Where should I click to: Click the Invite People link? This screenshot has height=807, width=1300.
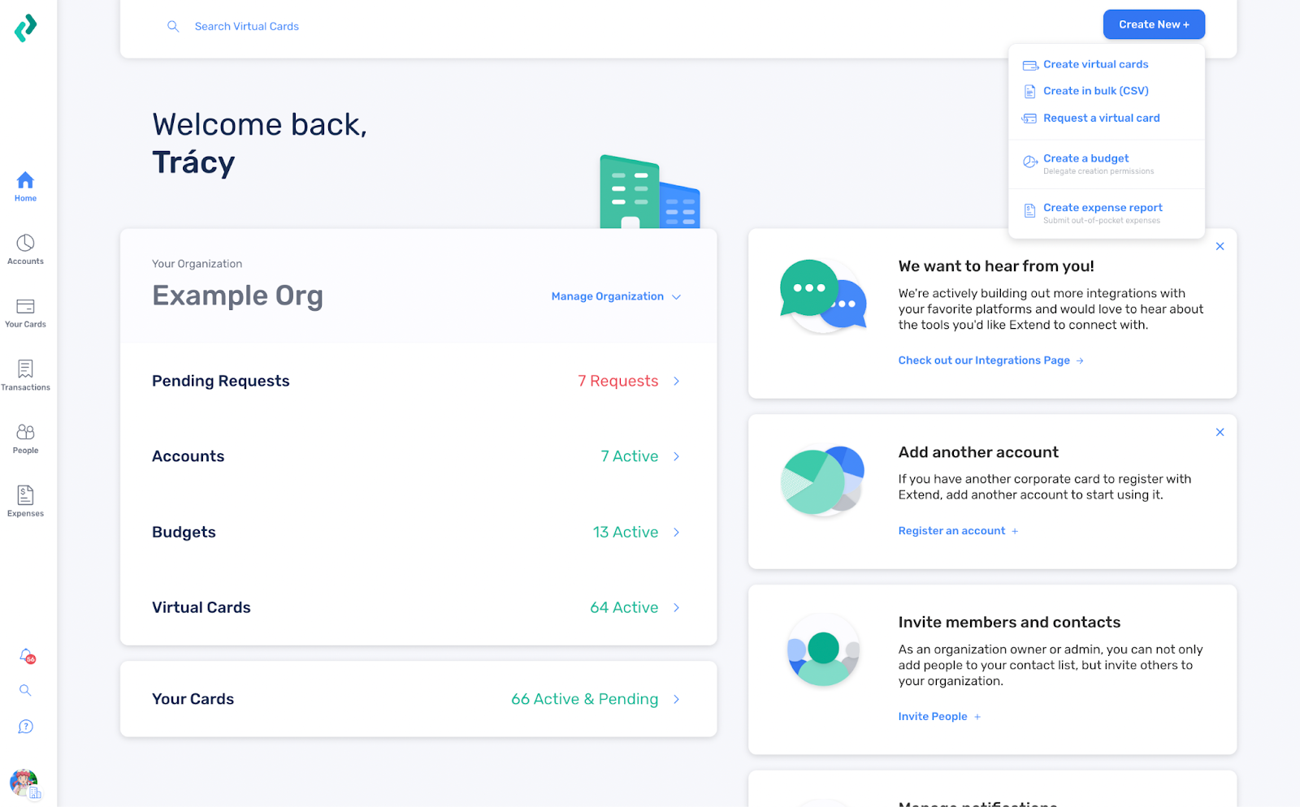click(x=933, y=717)
